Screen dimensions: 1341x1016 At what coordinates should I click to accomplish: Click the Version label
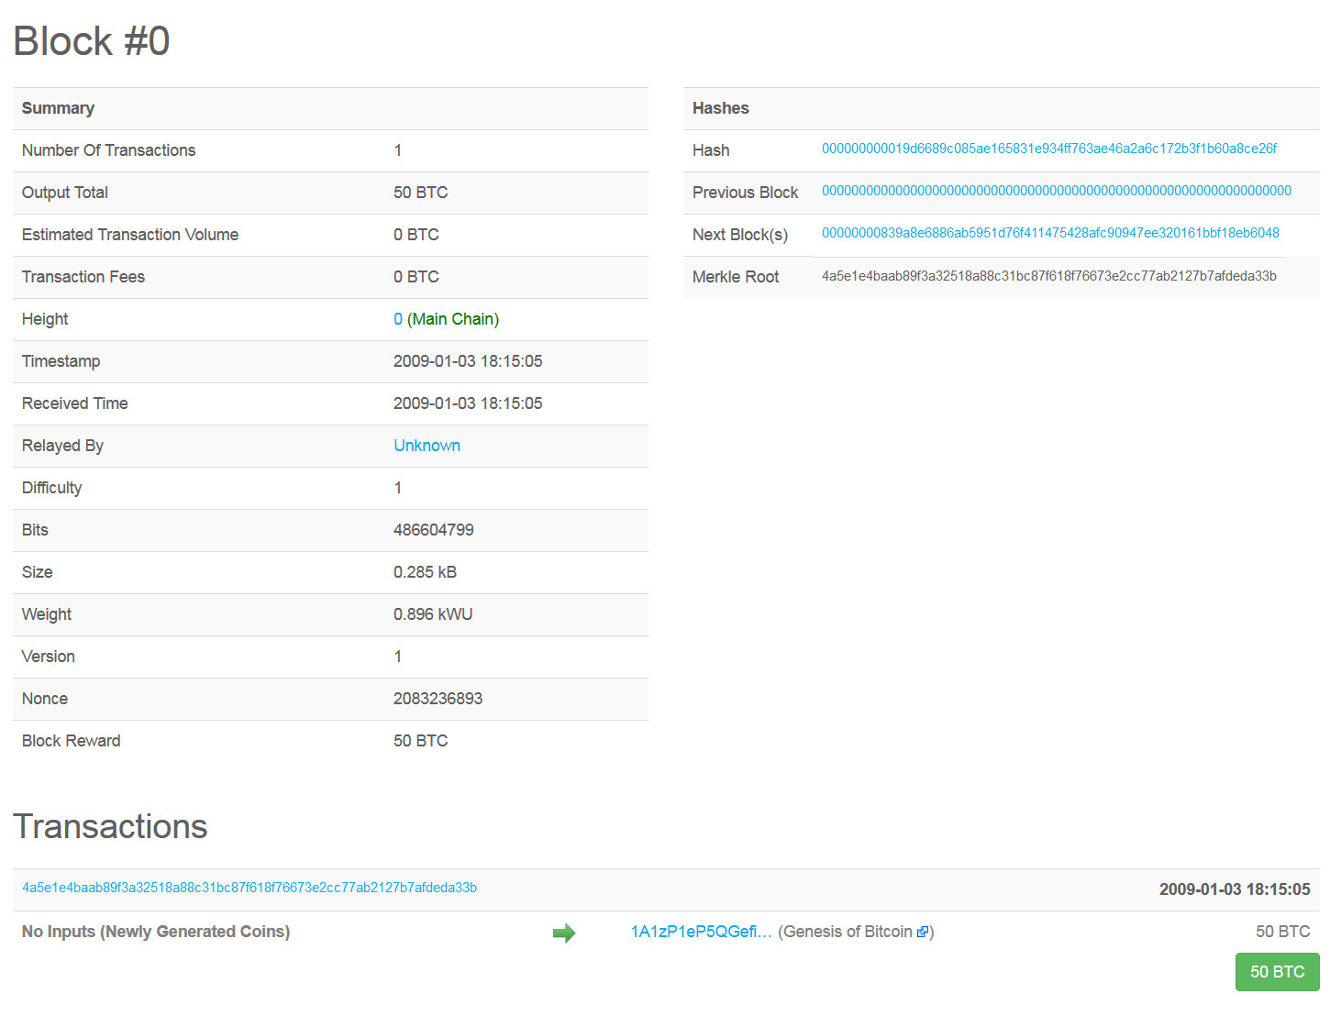click(49, 657)
